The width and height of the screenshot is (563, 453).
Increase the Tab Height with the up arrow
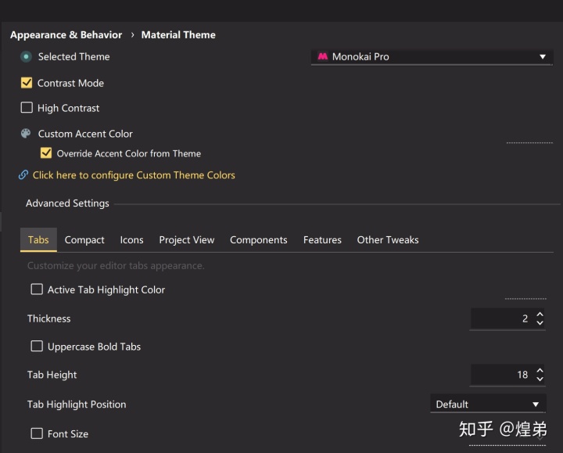click(540, 370)
